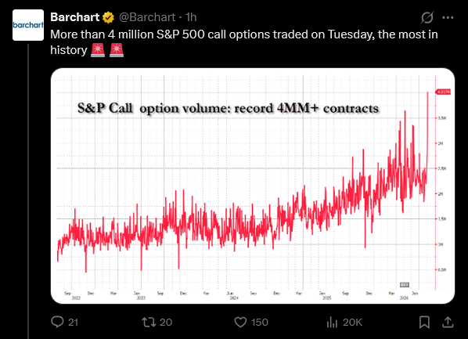Open the S&P call volume chart image

tap(253, 186)
